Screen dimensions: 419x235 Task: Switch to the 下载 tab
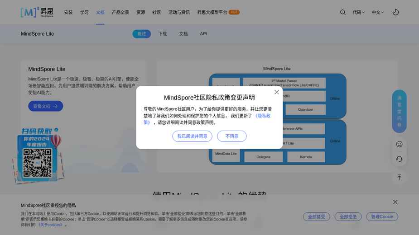[163, 34]
